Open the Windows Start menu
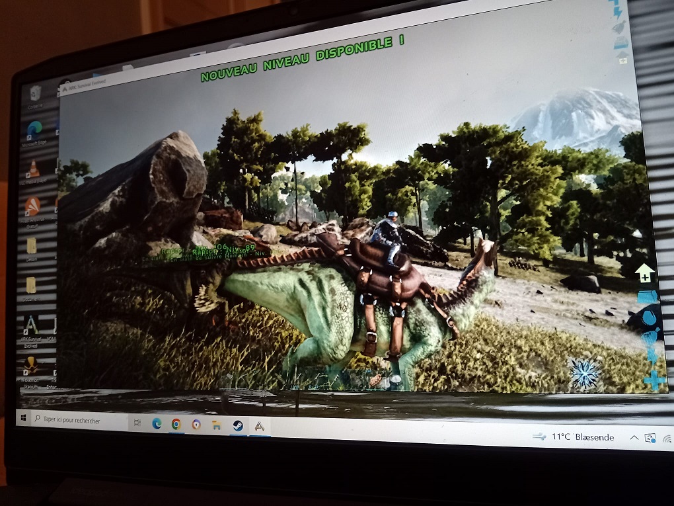This screenshot has height=506, width=674. 24,418
